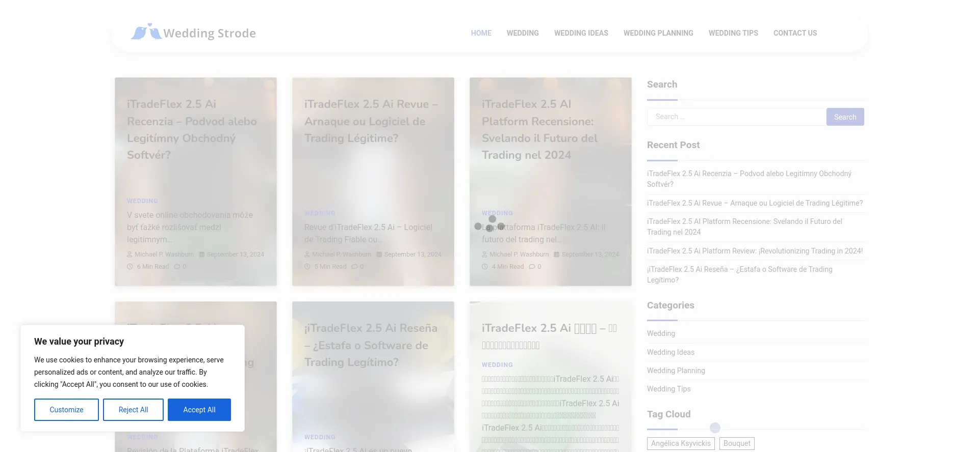Image resolution: width=979 pixels, height=452 pixels.
Task: Click 'September 13, 2024' date on Recensione card
Action: (x=590, y=255)
